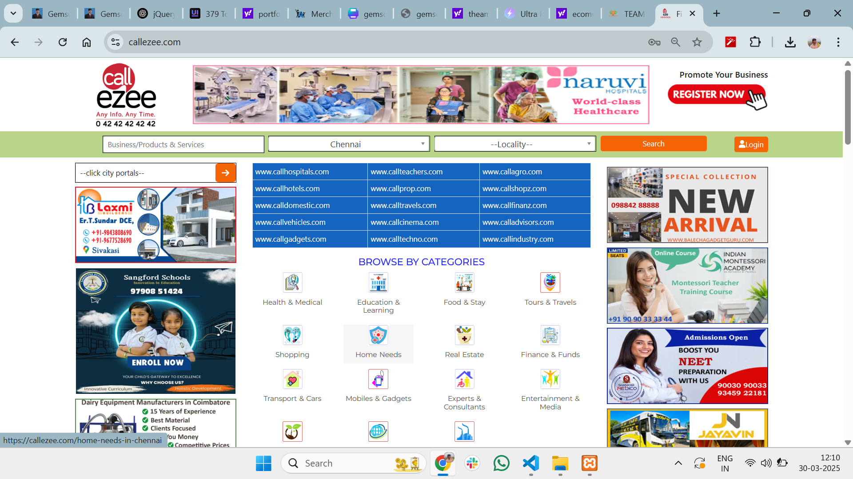The height and width of the screenshot is (479, 853).
Task: Open the saved passwords key icon
Action: [654, 42]
